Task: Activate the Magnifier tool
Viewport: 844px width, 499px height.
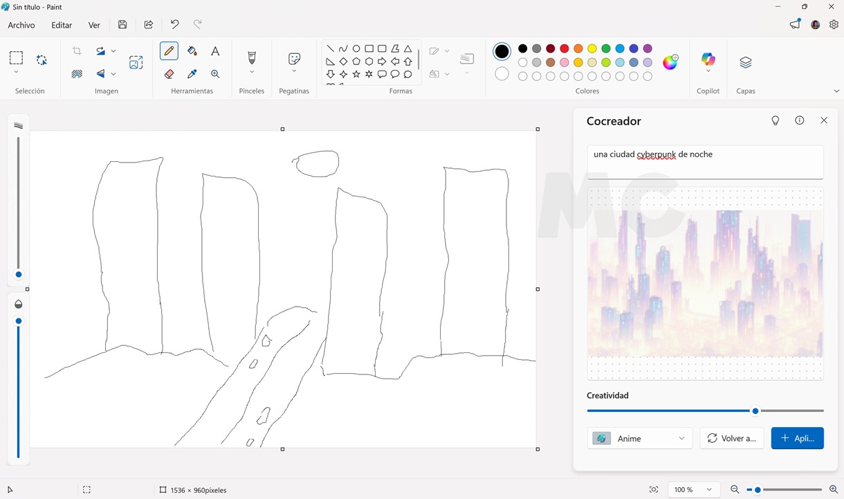Action: click(215, 74)
